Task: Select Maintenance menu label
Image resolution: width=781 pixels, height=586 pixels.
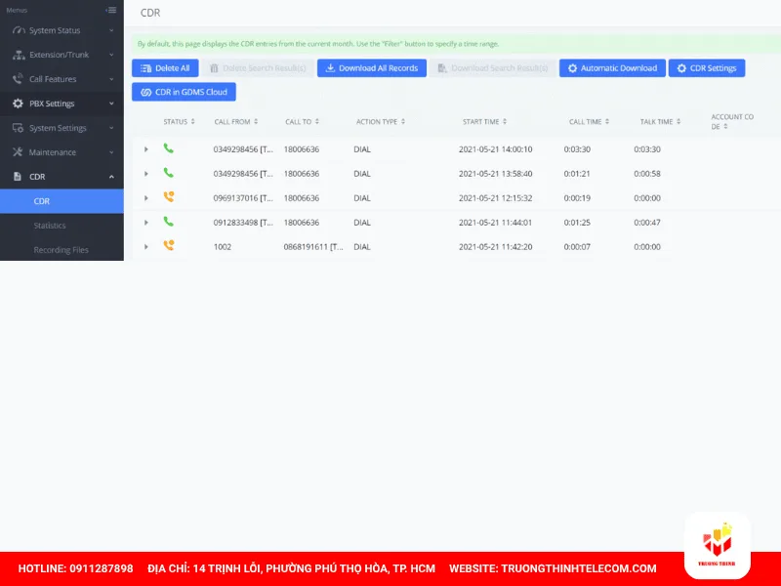Action: click(x=53, y=152)
